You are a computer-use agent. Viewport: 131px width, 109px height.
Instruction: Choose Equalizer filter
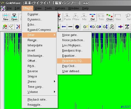point(74,56)
